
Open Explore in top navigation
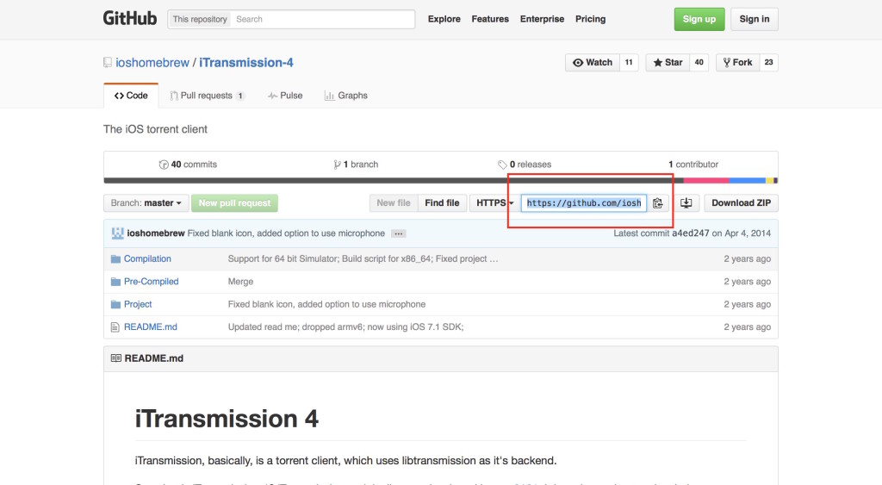pos(444,19)
